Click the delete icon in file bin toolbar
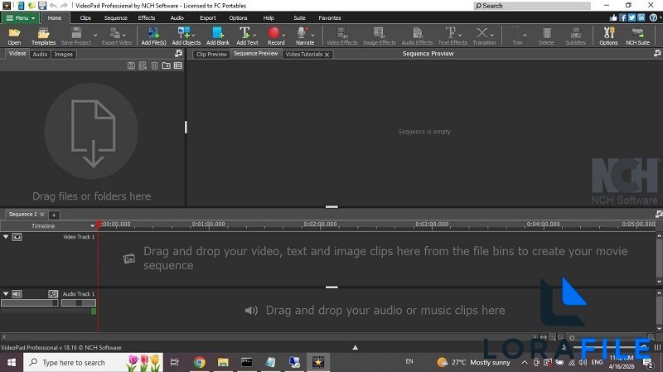Image resolution: width=663 pixels, height=372 pixels. [x=155, y=65]
